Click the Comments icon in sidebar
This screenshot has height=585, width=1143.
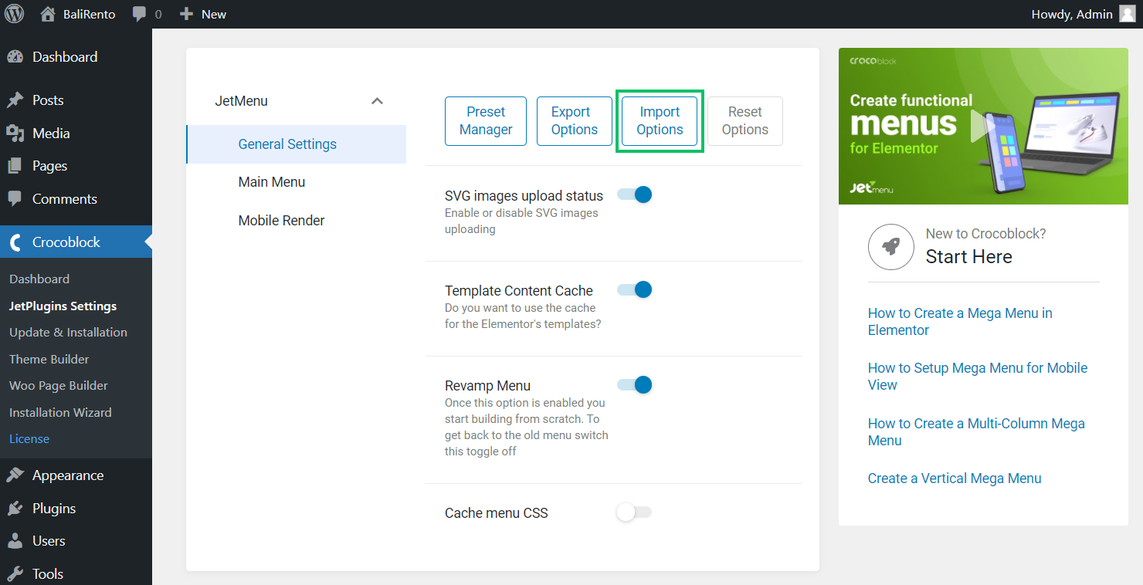coord(15,199)
